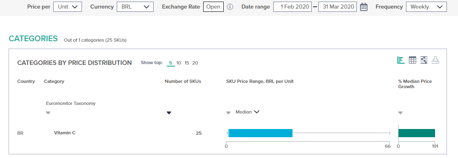Expand the Weekly frequency dropdown
Screen dimensions: 458x158
click(426, 7)
